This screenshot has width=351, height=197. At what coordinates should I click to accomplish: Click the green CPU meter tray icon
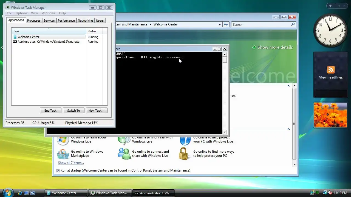pyautogui.click(x=317, y=193)
